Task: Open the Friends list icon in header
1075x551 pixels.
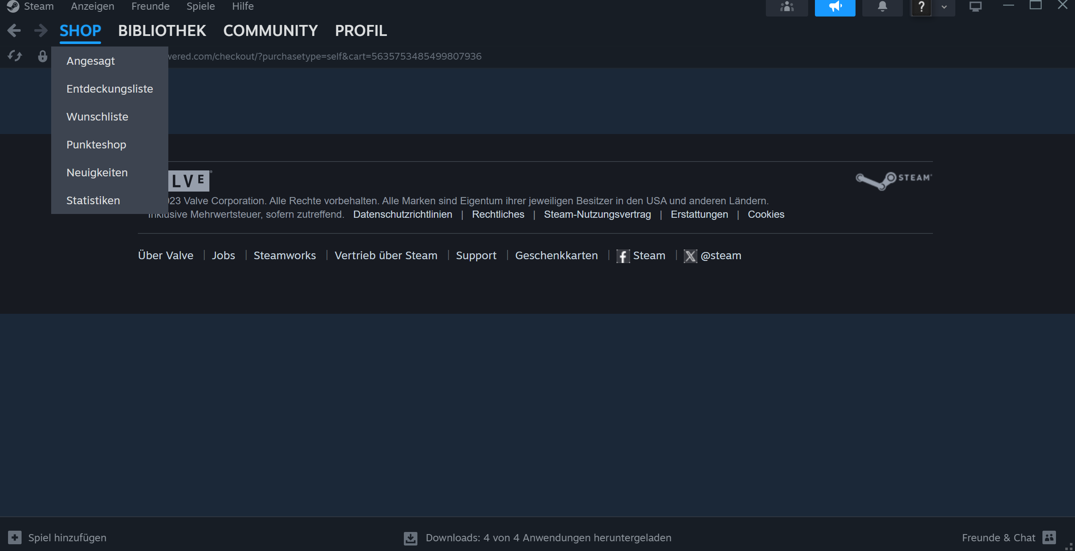Action: tap(787, 7)
